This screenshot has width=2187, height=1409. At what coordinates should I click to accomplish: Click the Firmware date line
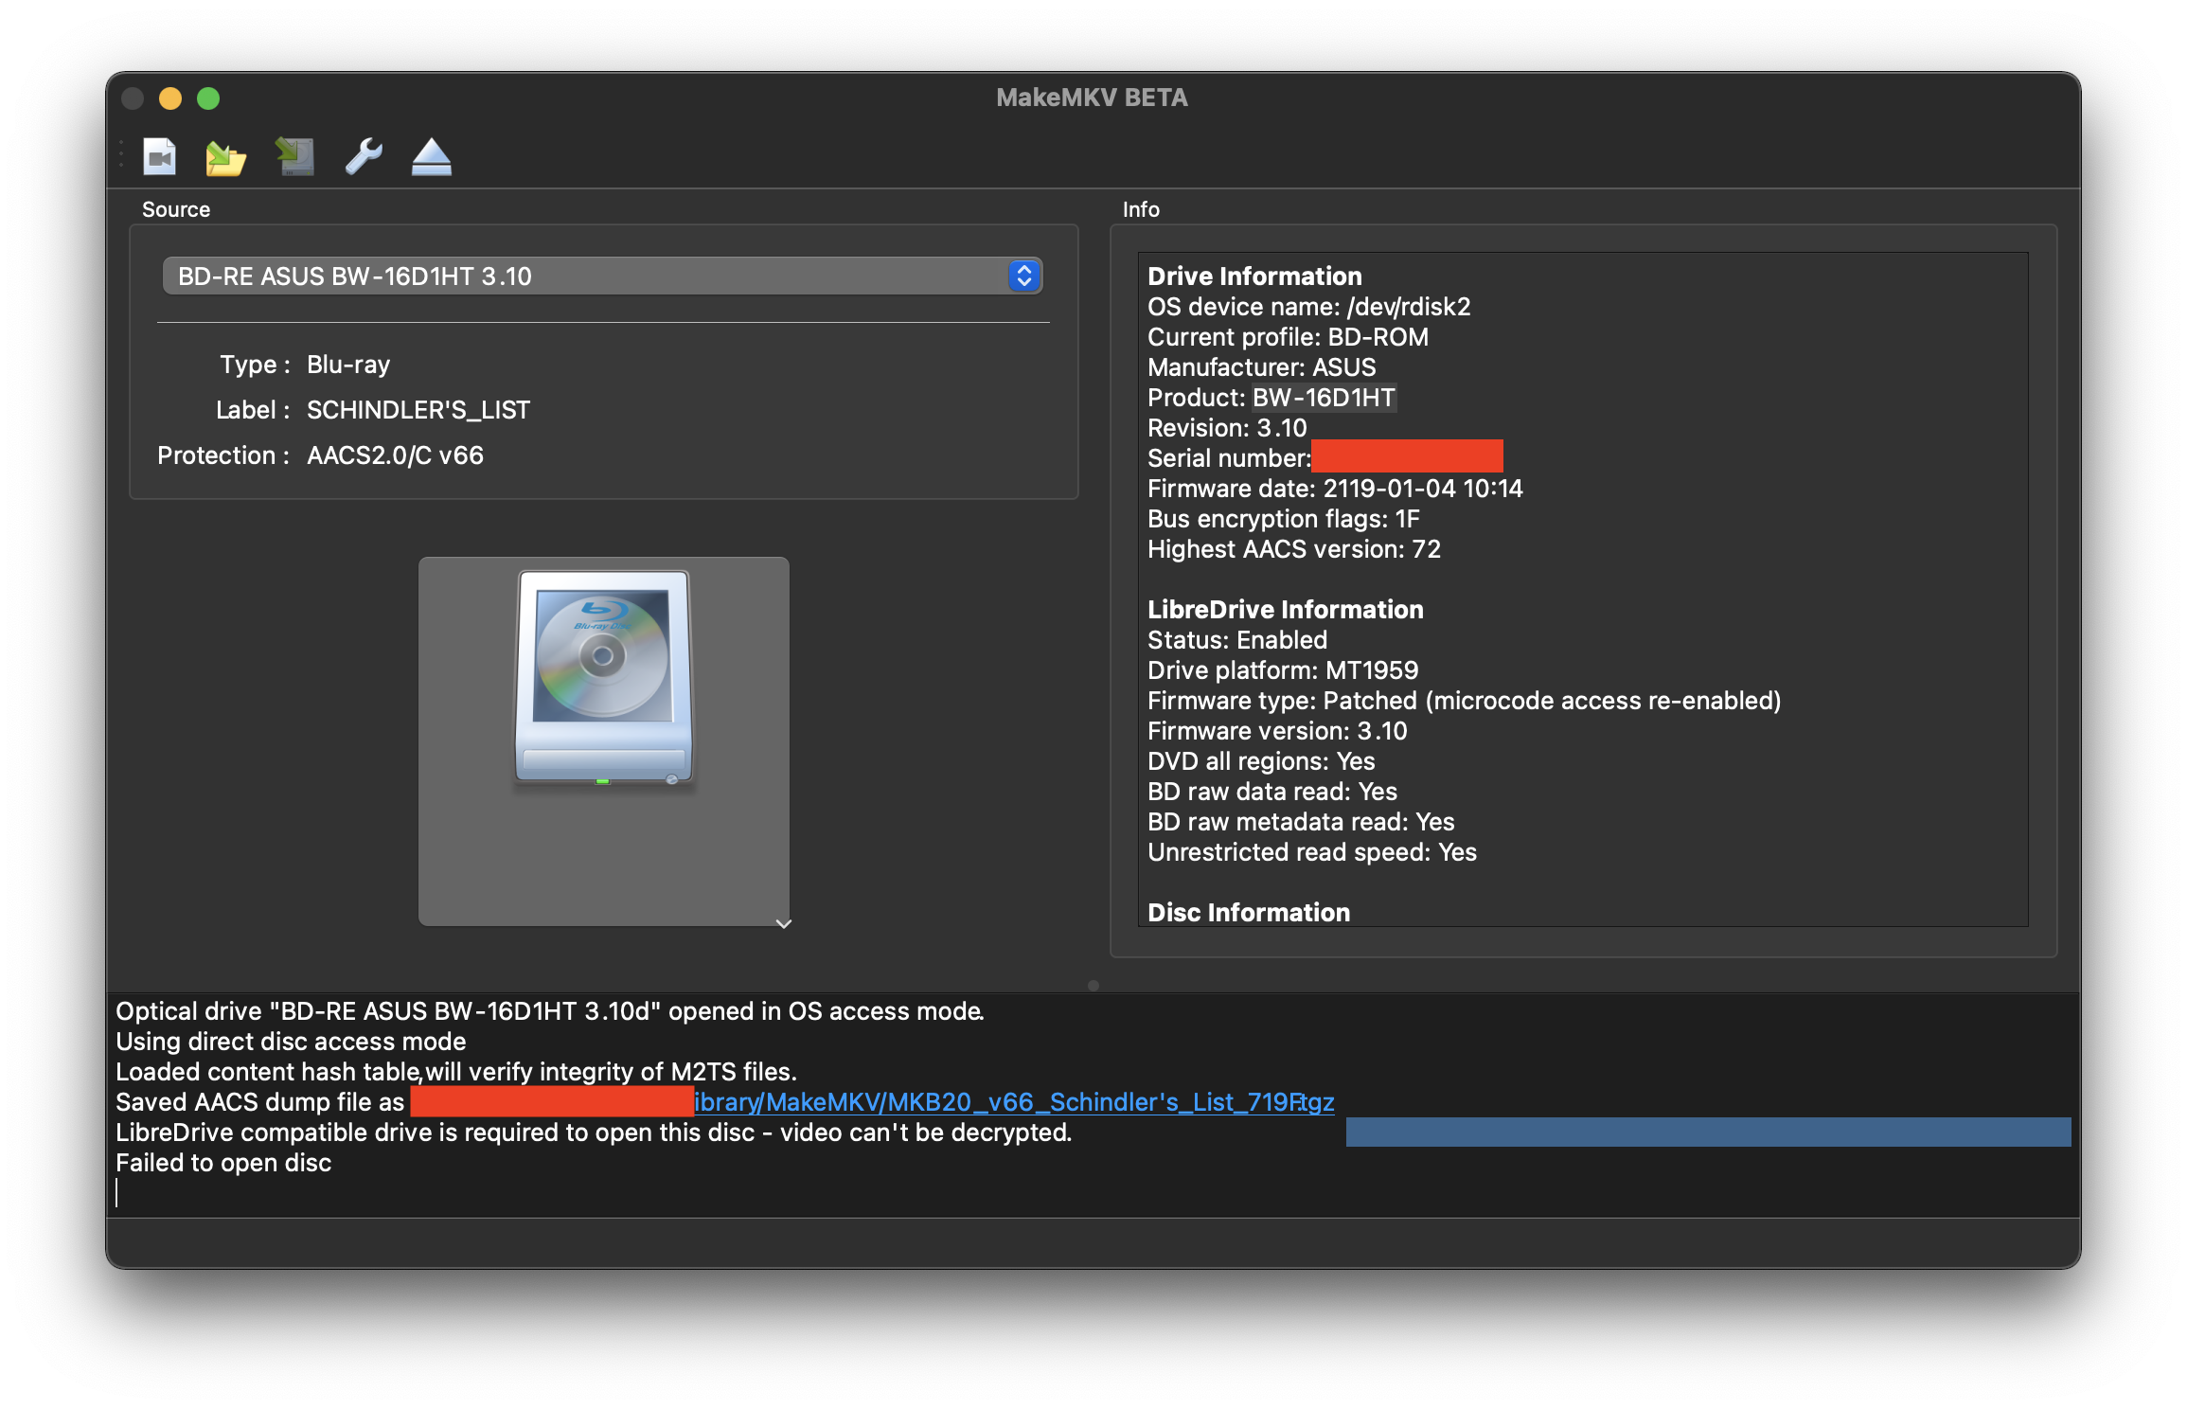tap(1335, 489)
